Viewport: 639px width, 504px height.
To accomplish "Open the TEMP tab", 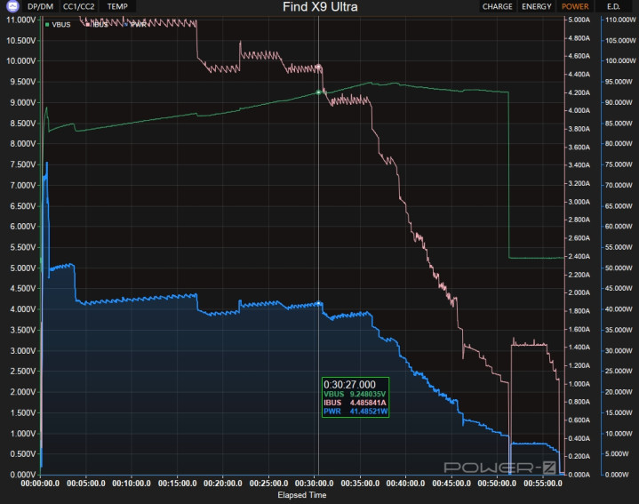I will (117, 6).
